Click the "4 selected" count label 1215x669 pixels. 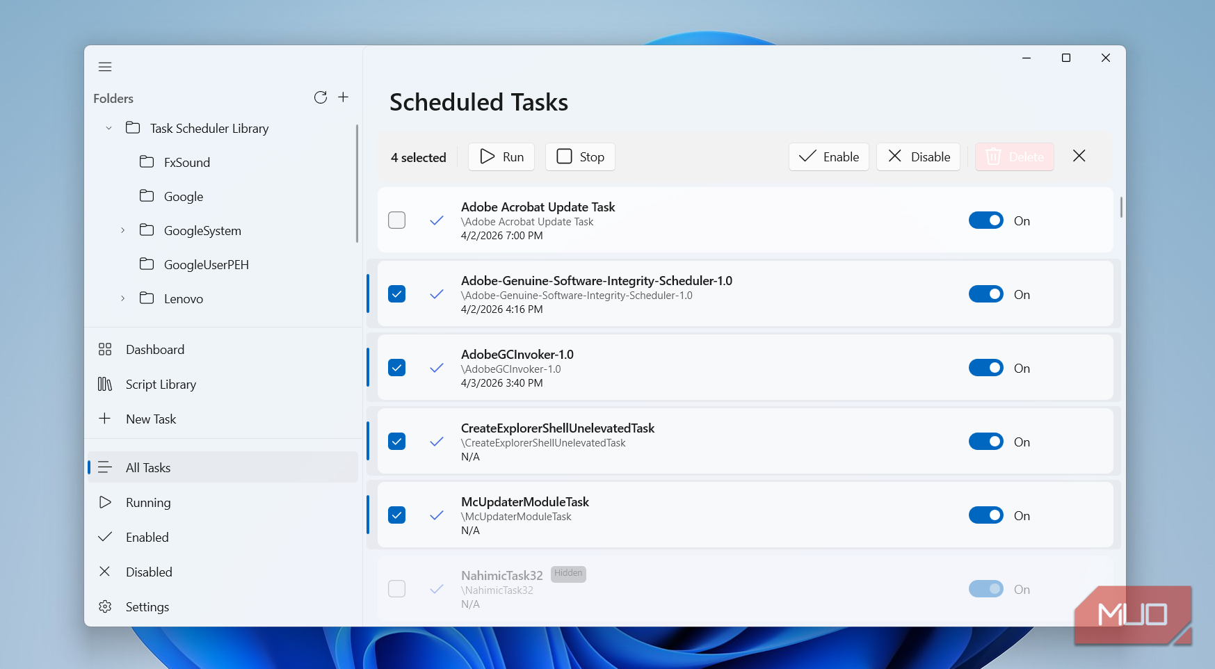pyautogui.click(x=419, y=158)
